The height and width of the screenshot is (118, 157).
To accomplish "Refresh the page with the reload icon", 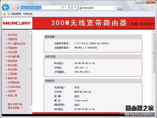I will (72, 8).
